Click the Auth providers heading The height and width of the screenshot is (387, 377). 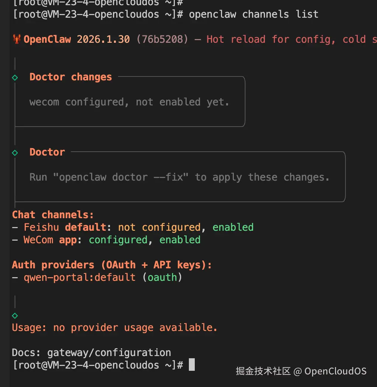pos(111,265)
